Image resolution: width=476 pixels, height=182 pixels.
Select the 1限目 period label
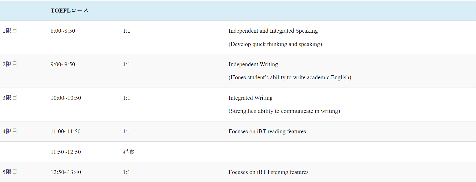(10, 31)
